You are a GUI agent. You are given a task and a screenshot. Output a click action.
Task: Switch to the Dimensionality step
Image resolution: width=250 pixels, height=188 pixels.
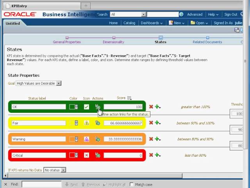pyautogui.click(x=114, y=40)
